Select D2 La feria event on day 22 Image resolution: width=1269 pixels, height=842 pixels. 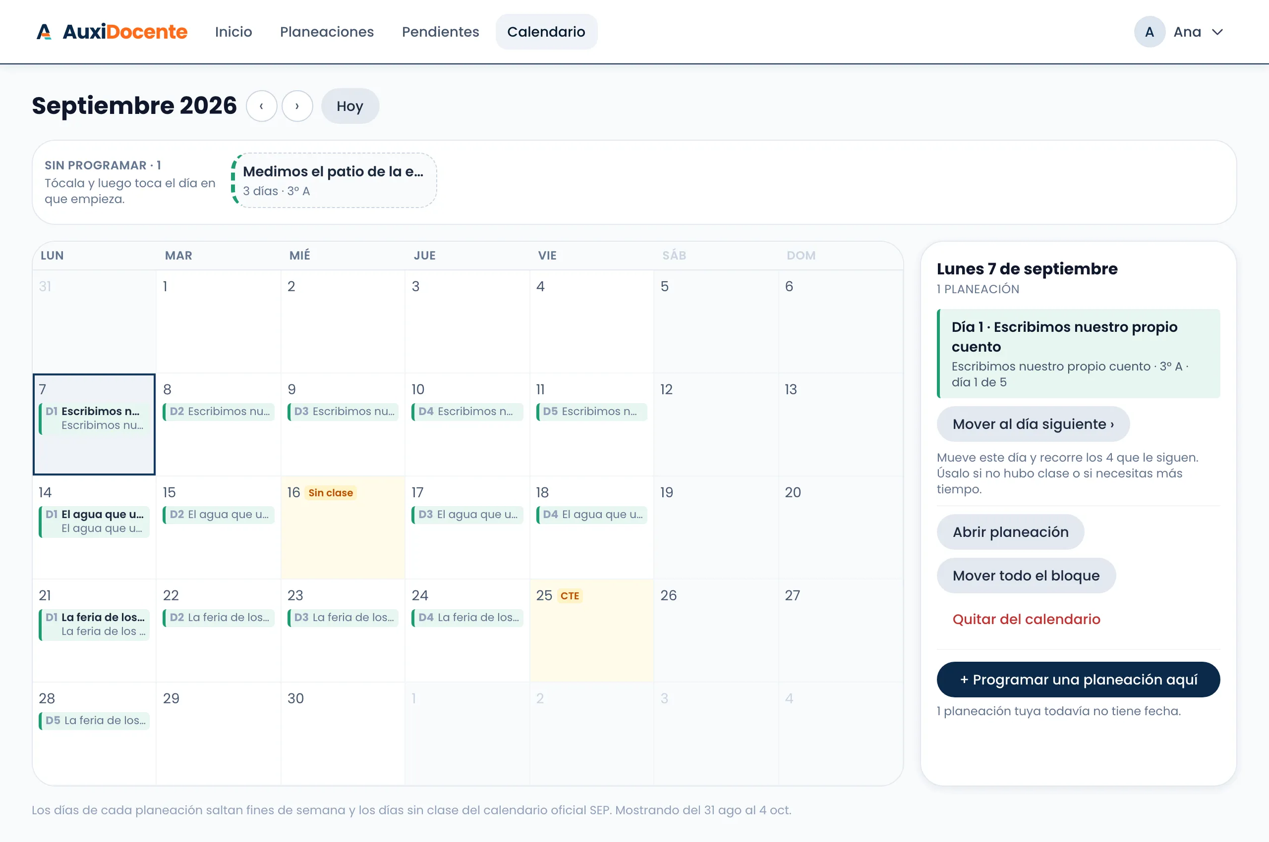[218, 618]
